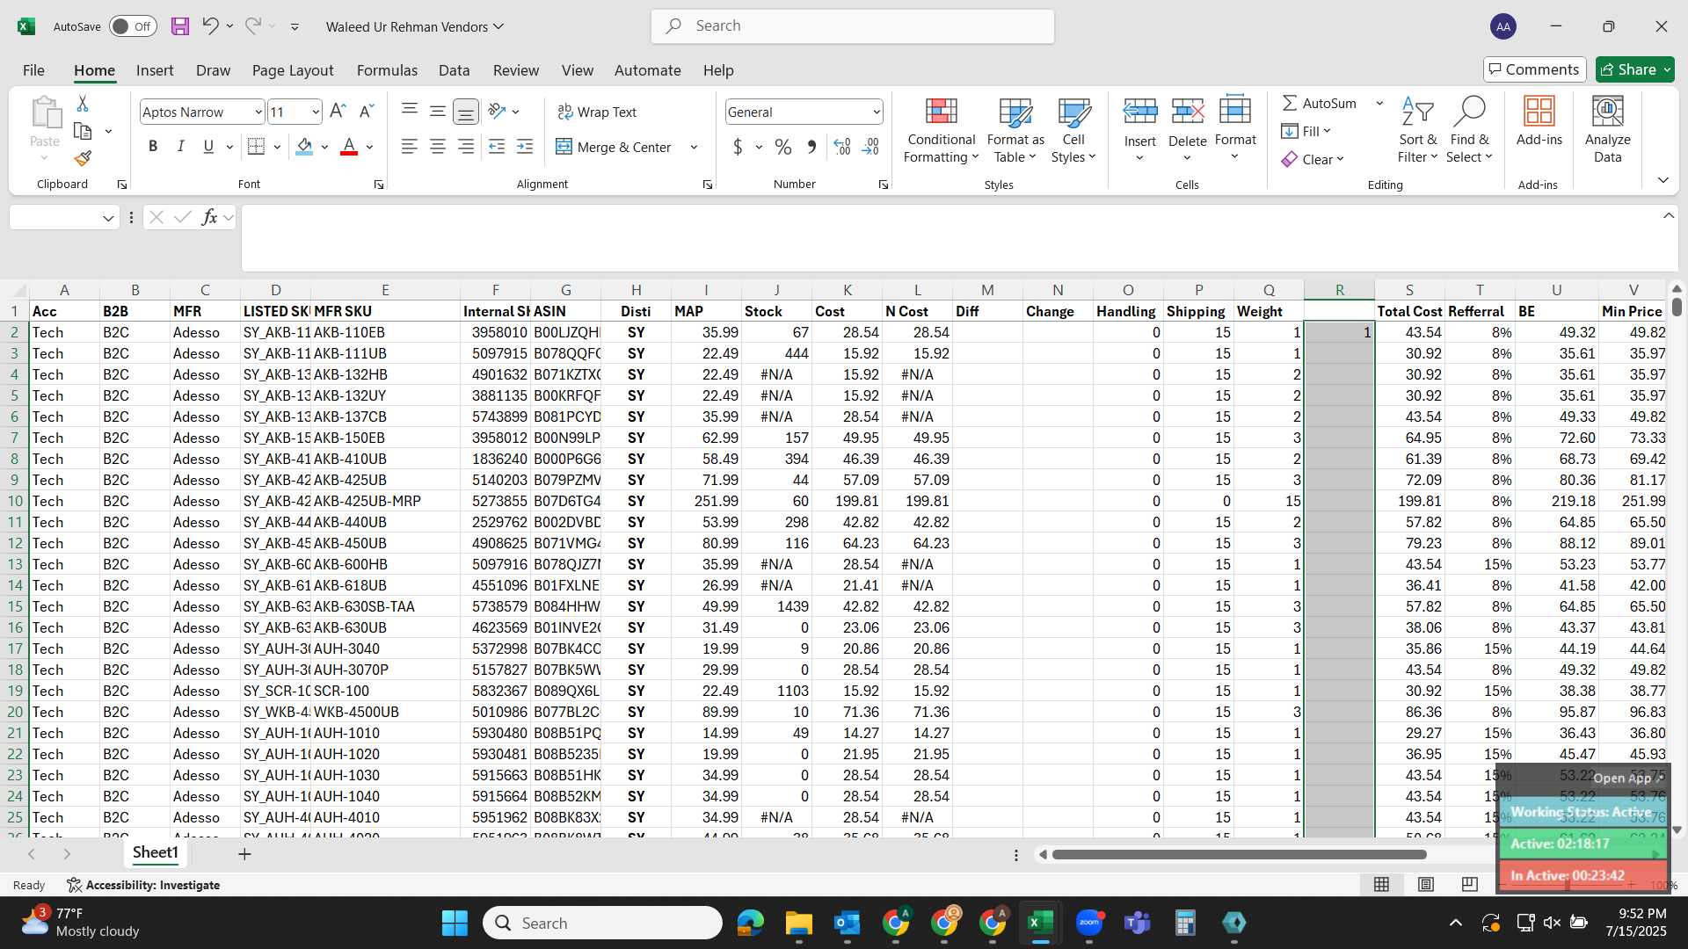Click the horizontal scrollbar thumb

point(1239,854)
